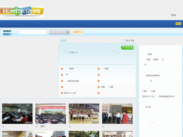
Task: Click the orange bullet beside 2010 11 21
Action: [x=62, y=93]
